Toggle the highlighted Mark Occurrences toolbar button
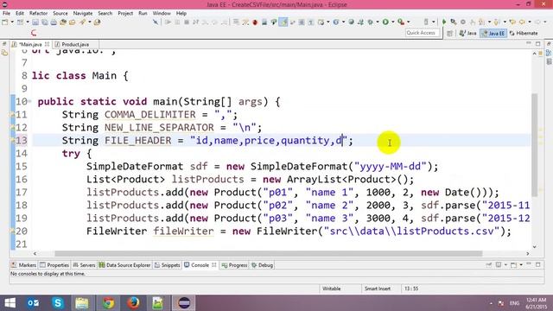This screenshot has width=553, height=311. point(283,22)
